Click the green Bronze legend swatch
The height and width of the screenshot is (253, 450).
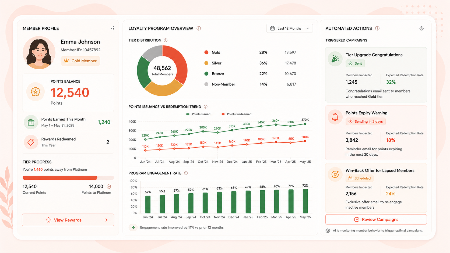click(x=206, y=74)
